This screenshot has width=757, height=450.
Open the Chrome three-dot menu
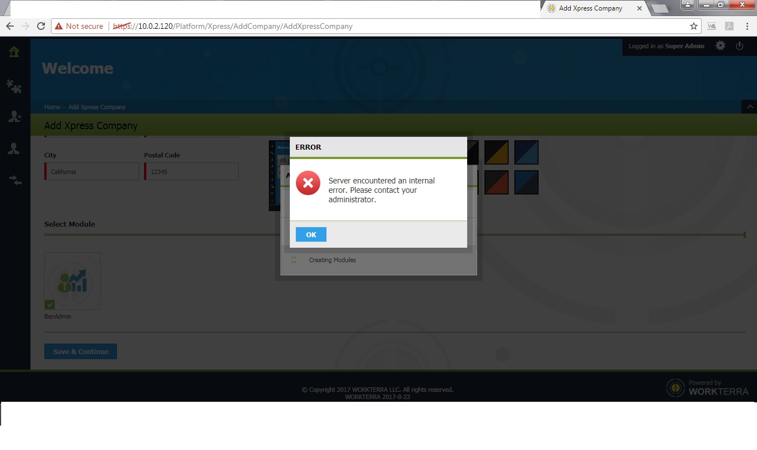coord(746,26)
